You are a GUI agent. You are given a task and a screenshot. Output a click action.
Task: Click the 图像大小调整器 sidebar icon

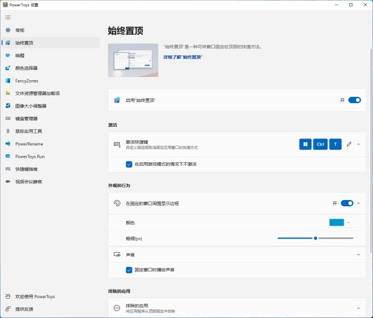click(x=8, y=106)
